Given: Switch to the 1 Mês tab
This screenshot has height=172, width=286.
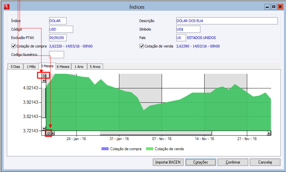Looking at the screenshot, I should pyautogui.click(x=31, y=67).
